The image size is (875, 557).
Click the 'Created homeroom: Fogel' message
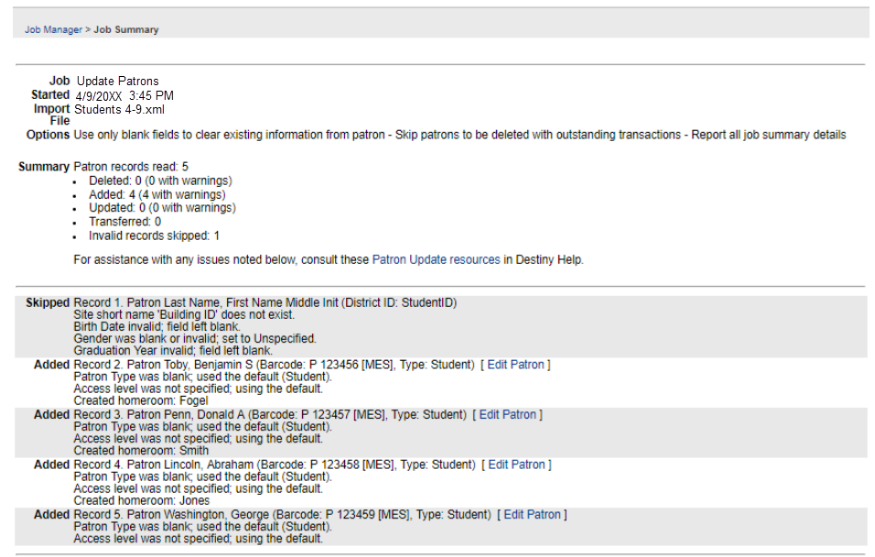140,400
